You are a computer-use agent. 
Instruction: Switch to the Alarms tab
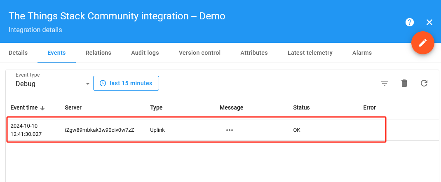point(362,53)
